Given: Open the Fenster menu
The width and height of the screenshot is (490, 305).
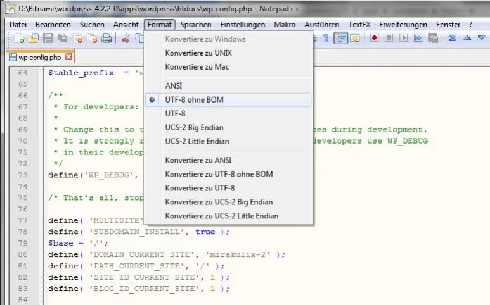Looking at the screenshot, I should click(x=448, y=25).
